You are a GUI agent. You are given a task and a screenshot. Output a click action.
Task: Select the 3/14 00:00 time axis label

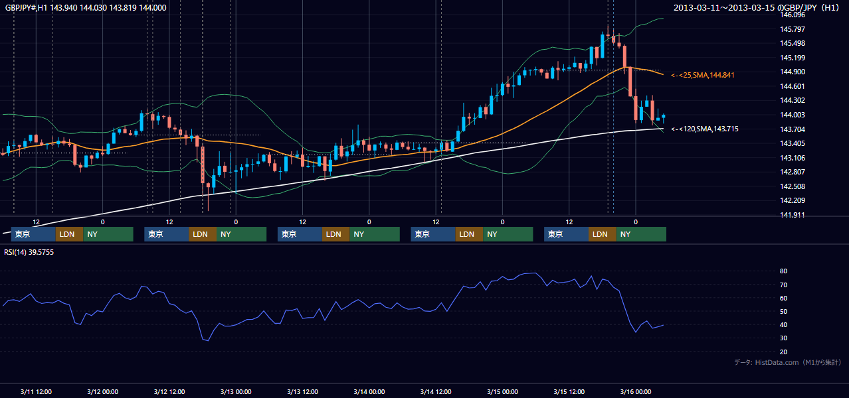tap(369, 391)
